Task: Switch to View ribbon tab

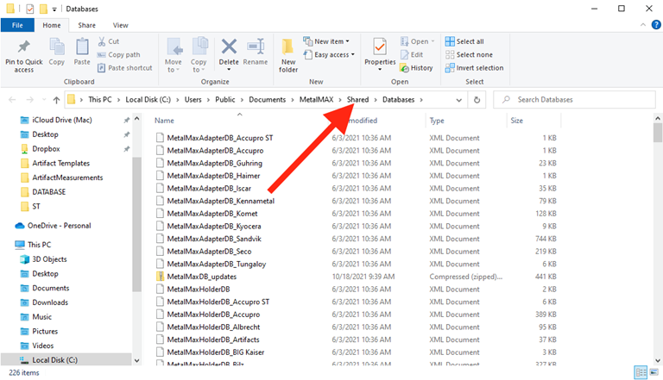Action: 121,25
